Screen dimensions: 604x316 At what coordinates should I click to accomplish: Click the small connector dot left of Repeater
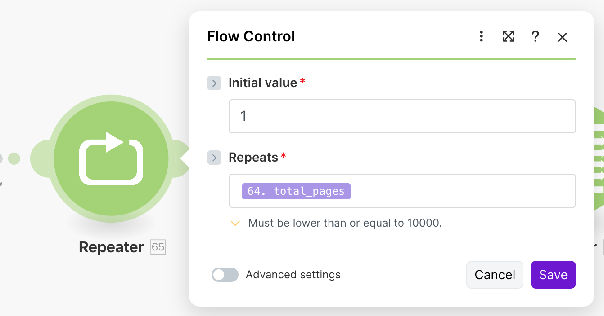pyautogui.click(x=14, y=158)
